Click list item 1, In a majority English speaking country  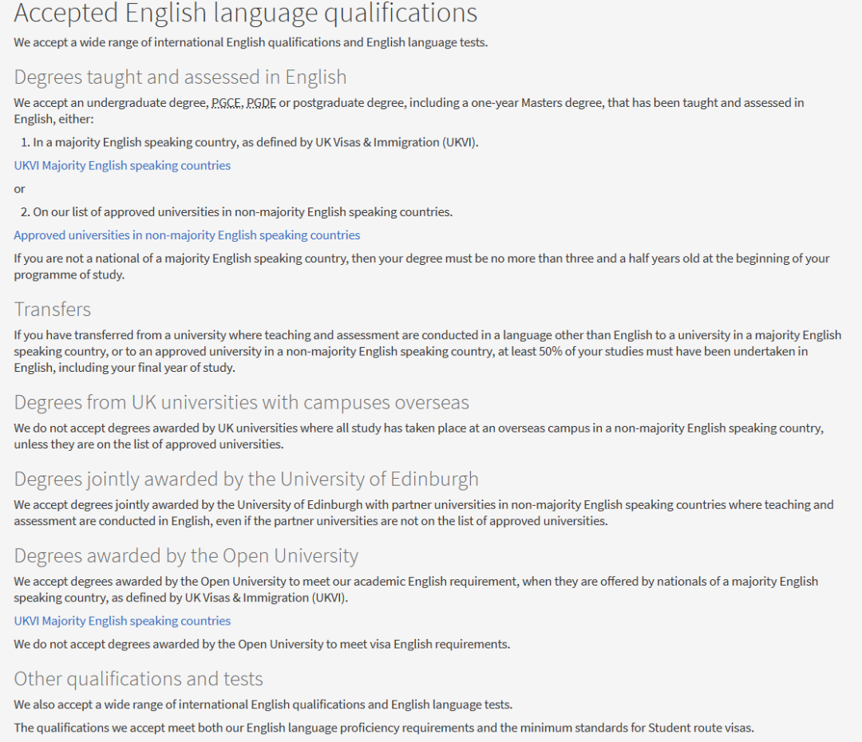(250, 142)
